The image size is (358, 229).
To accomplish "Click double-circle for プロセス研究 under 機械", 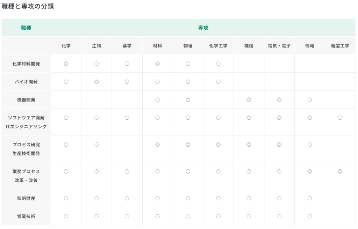I will click(x=249, y=145).
